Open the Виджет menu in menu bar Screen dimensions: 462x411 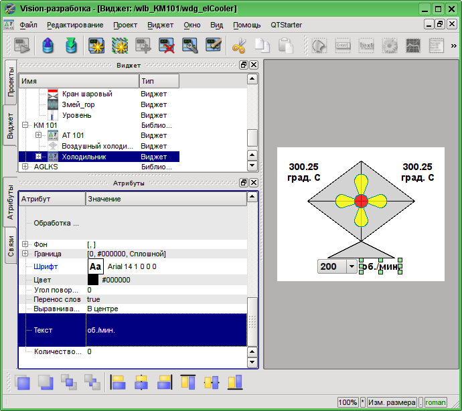(x=160, y=25)
